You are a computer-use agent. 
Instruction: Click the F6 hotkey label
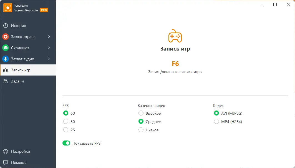pyautogui.click(x=175, y=64)
